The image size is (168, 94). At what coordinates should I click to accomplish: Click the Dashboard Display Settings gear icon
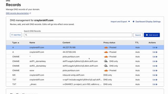click(133, 21)
